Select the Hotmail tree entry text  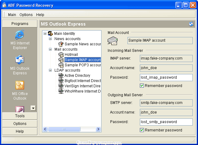(x=71, y=55)
